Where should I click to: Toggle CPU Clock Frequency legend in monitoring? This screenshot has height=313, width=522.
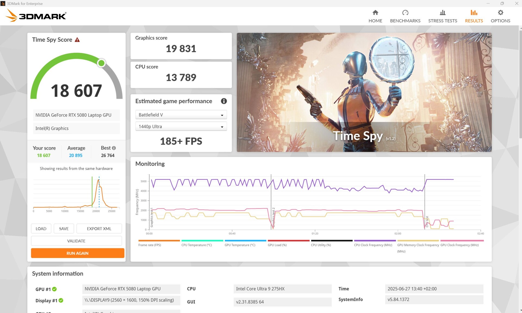[x=373, y=245]
